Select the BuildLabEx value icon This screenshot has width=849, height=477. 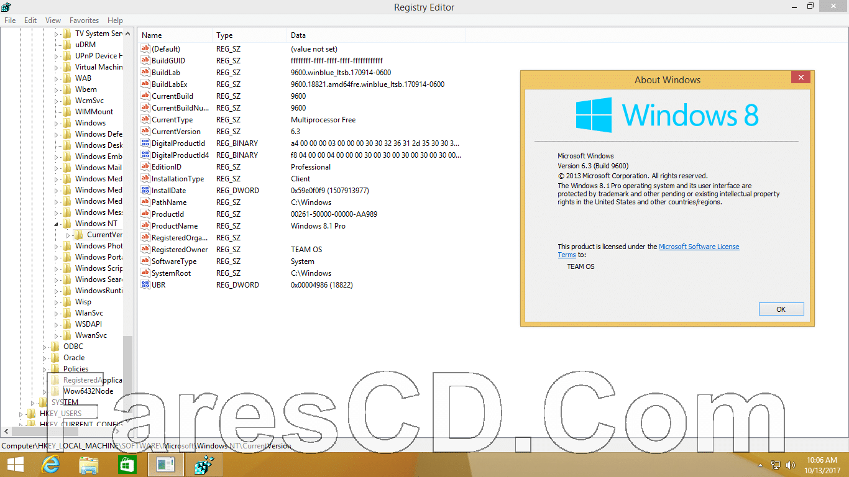pos(145,84)
